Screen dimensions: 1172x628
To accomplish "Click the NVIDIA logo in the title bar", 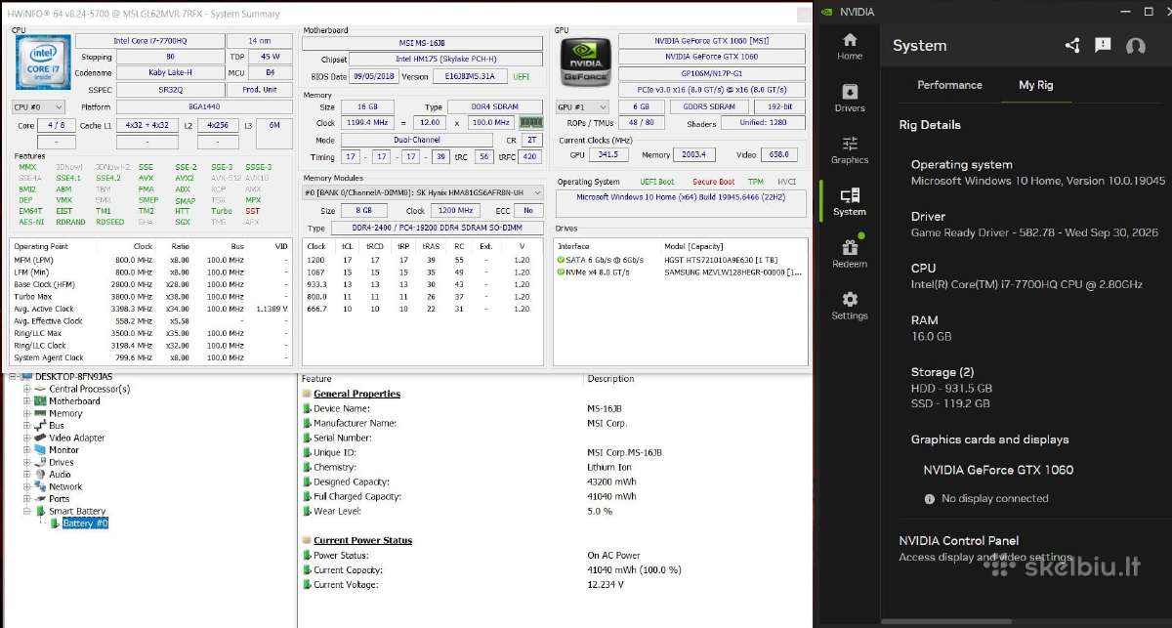I will tap(826, 12).
